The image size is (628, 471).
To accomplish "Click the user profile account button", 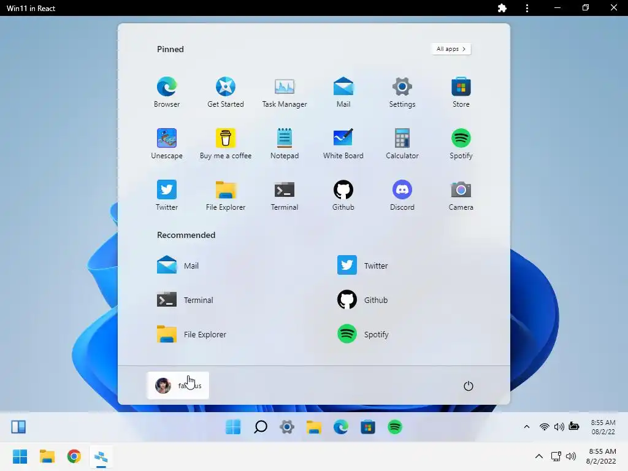I will [x=178, y=385].
